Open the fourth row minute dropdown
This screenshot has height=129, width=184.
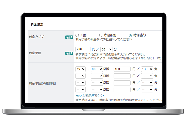tap(97, 90)
